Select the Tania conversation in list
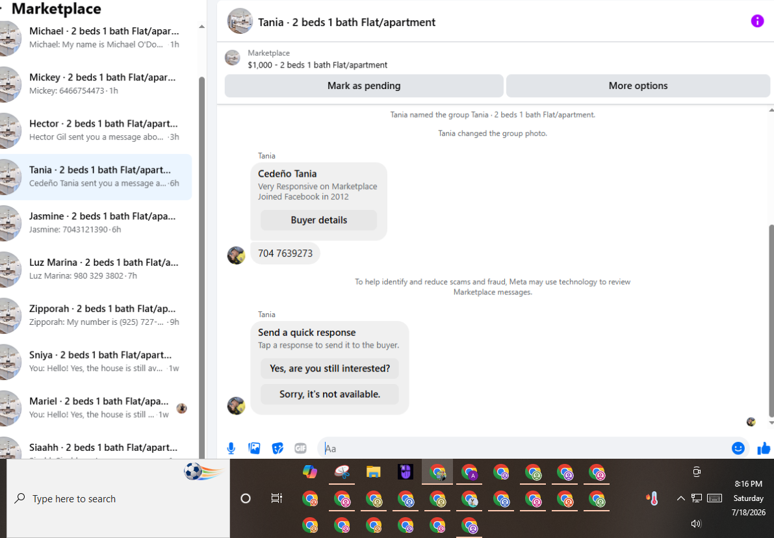This screenshot has height=538, width=774. pyautogui.click(x=96, y=177)
